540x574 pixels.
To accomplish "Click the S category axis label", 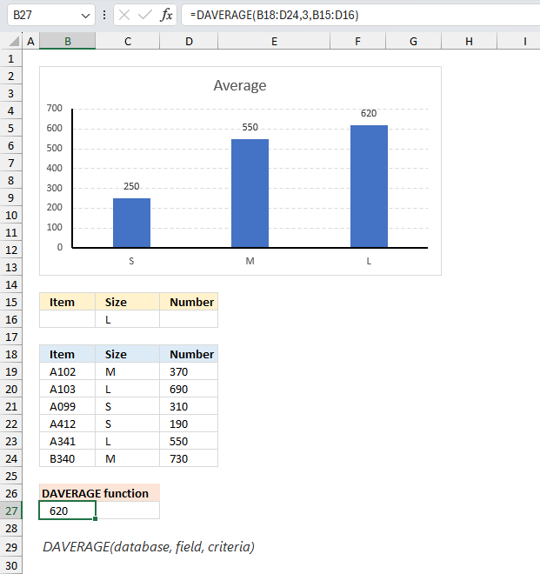I will point(131,261).
